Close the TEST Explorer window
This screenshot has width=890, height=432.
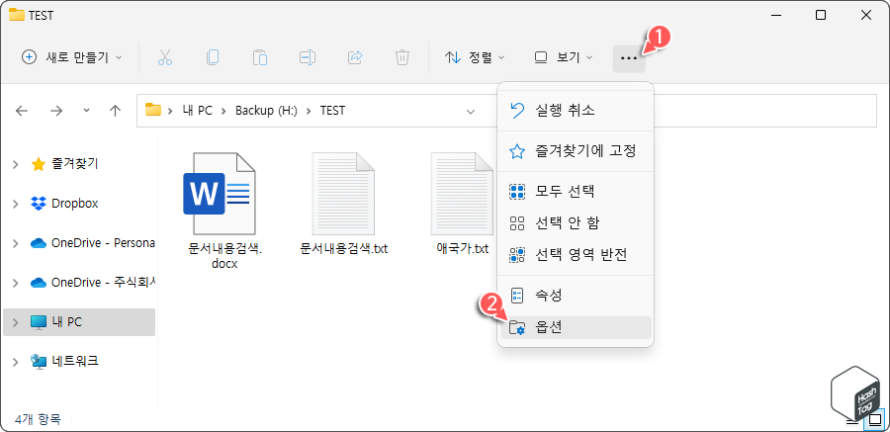pyautogui.click(x=866, y=16)
